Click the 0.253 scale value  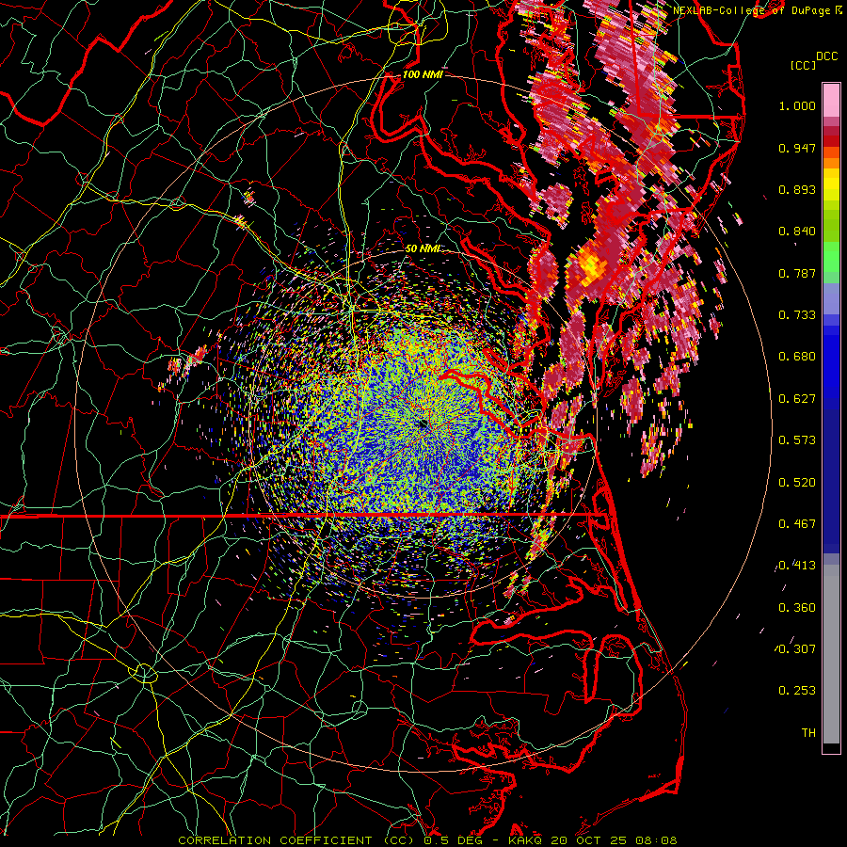point(797,691)
